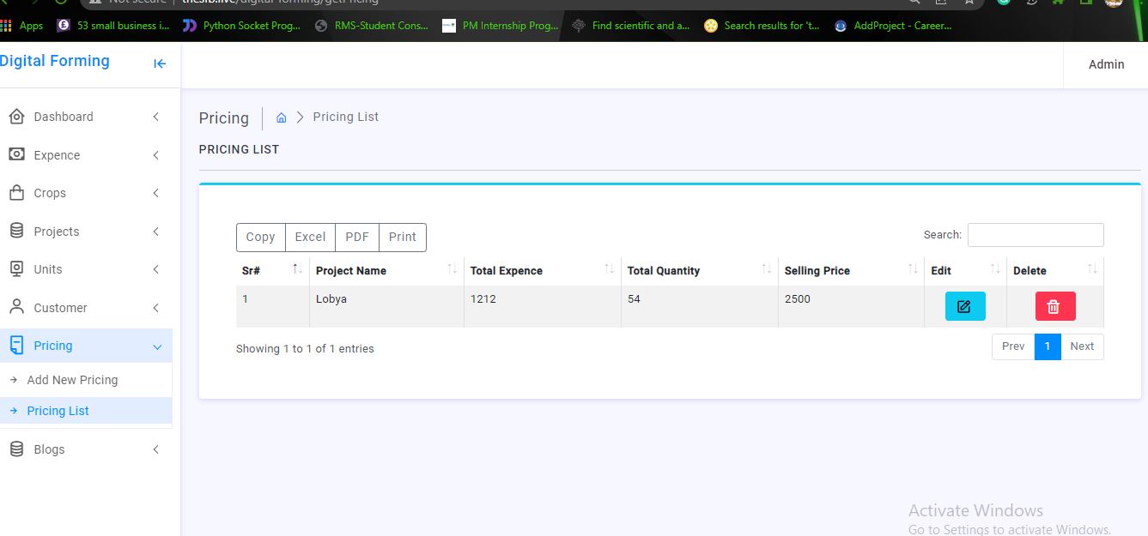This screenshot has width=1148, height=536.
Task: Click the red delete trash icon
Action: (1054, 306)
